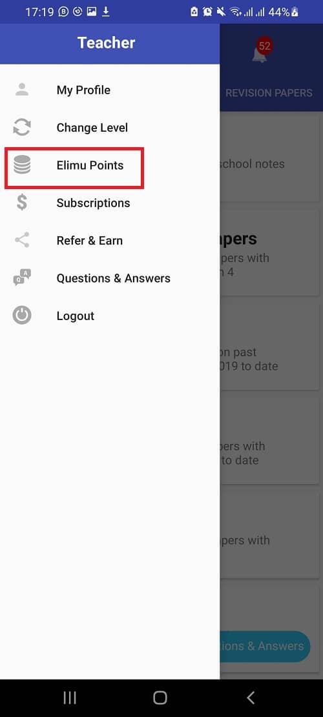Image resolution: width=323 pixels, height=717 pixels.
Task: Tap the Android back navigation button
Action: pos(250,698)
